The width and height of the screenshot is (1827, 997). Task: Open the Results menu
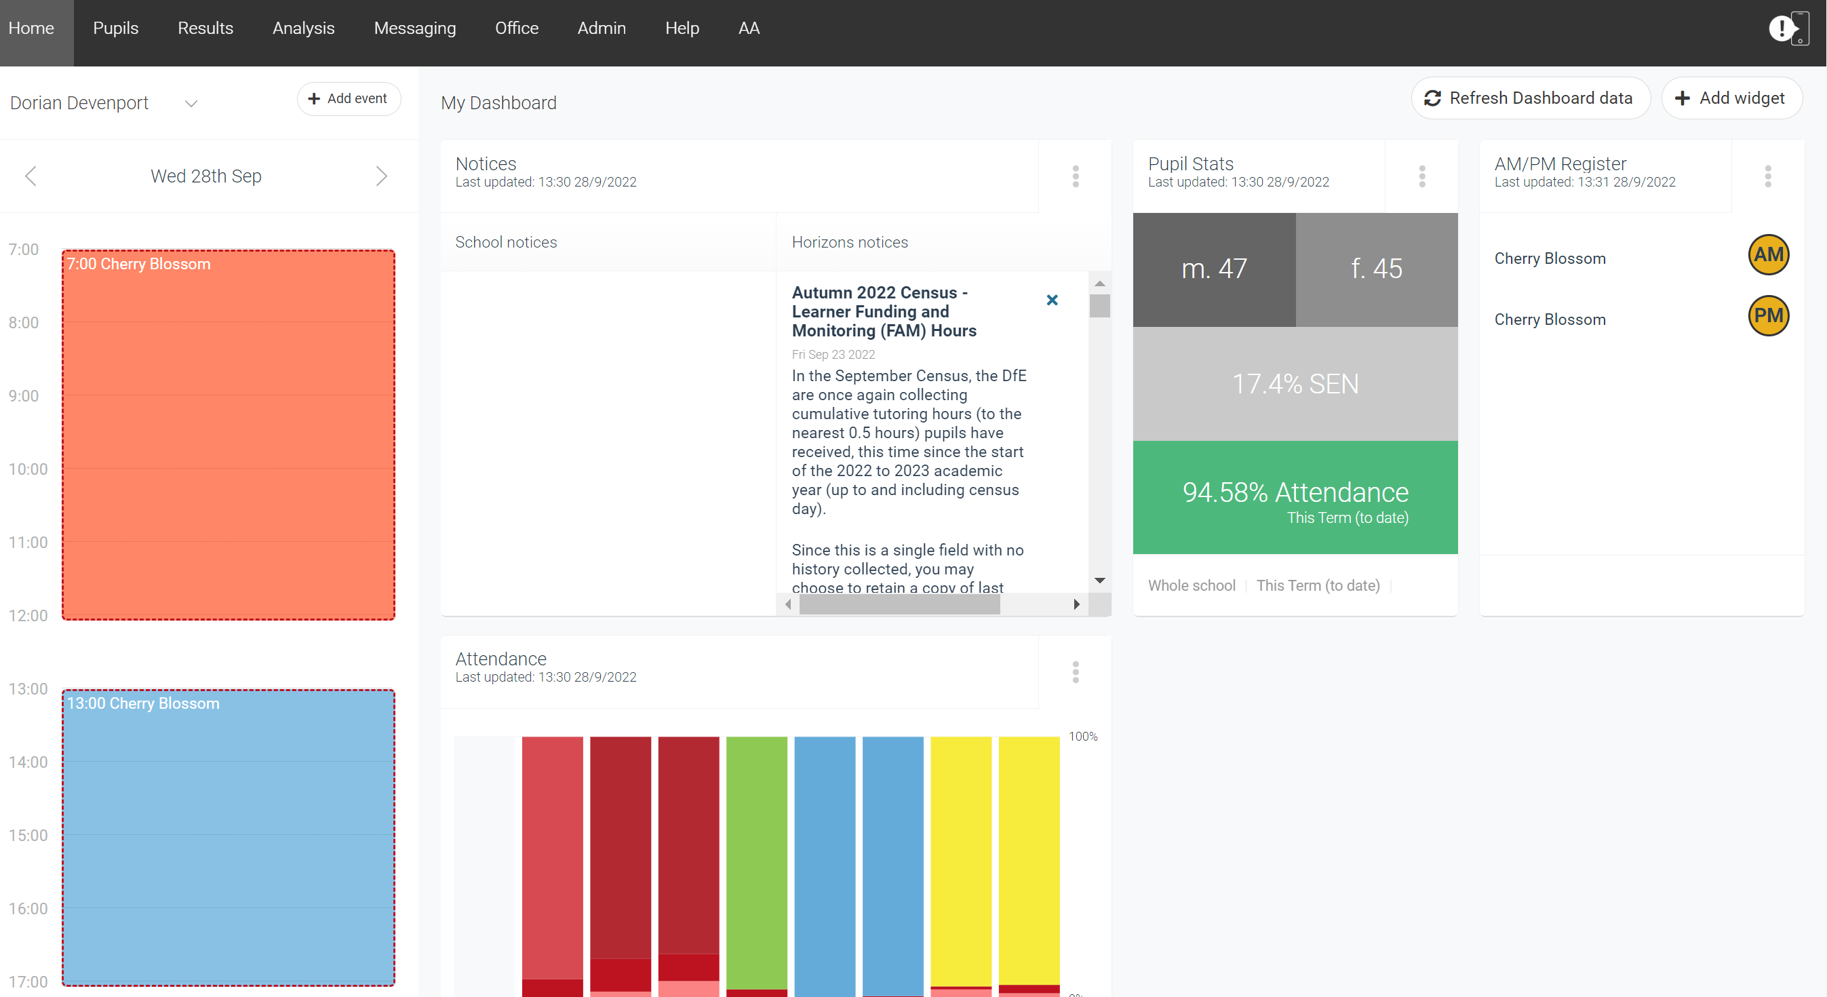[205, 28]
